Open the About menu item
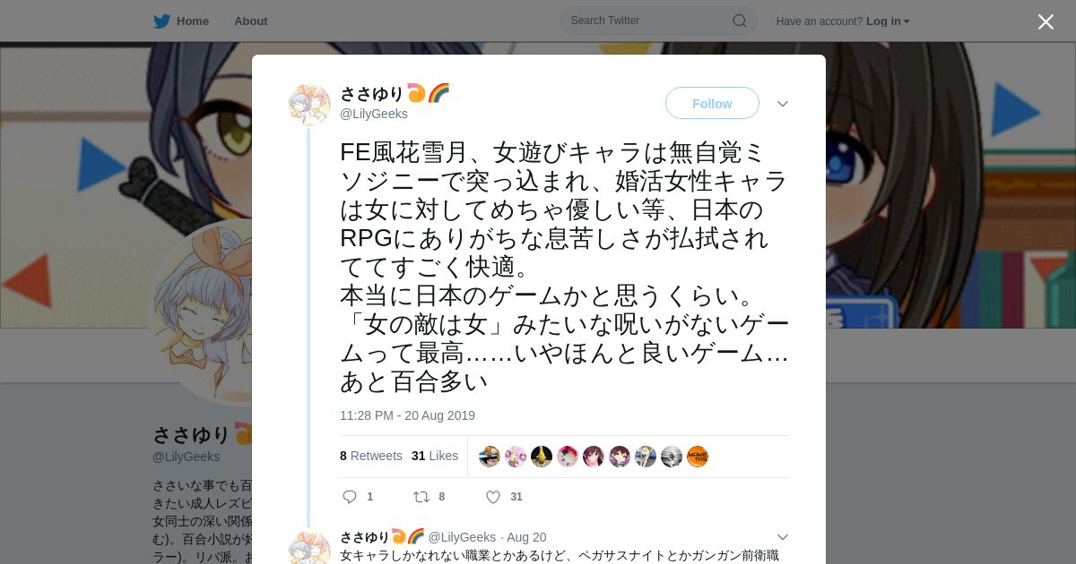This screenshot has width=1076, height=564. point(251,21)
